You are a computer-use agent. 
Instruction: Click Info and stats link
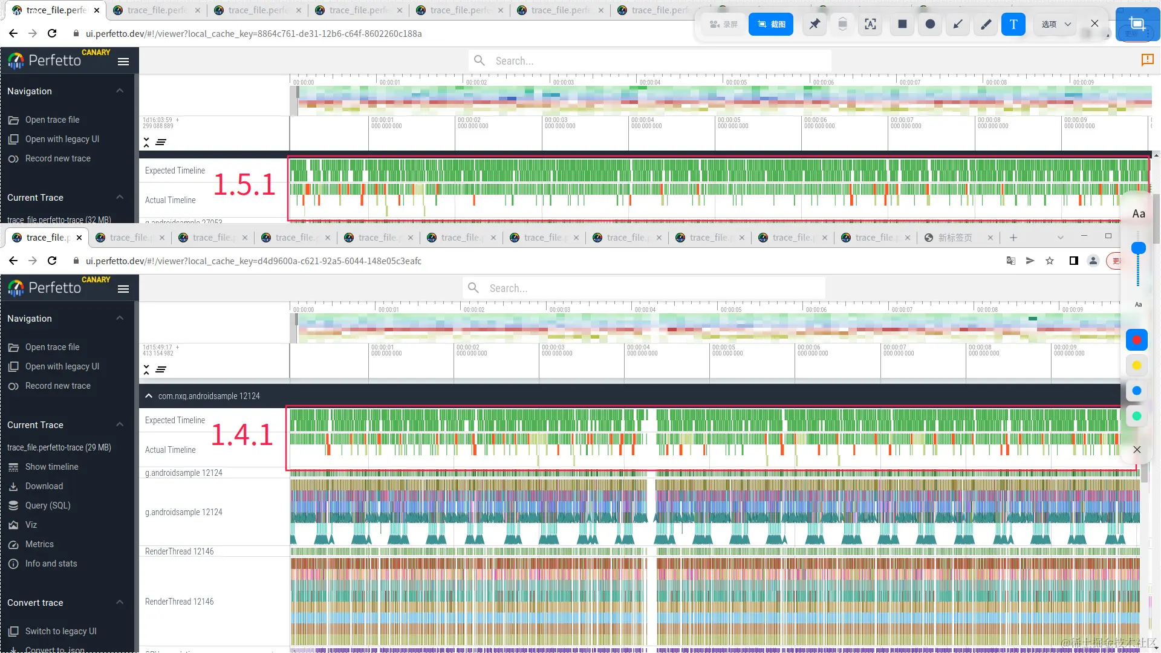point(51,564)
